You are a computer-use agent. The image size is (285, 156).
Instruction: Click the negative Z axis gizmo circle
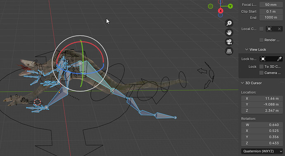[x=221, y=15]
